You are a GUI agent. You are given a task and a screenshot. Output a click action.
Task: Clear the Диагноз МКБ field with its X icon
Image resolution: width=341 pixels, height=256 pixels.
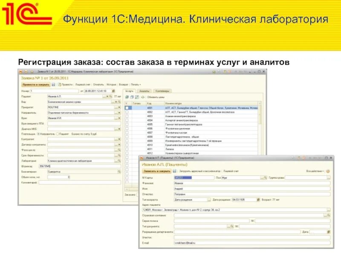pyautogui.click(x=119, y=129)
